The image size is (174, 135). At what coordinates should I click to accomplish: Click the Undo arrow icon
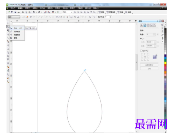click(34, 12)
